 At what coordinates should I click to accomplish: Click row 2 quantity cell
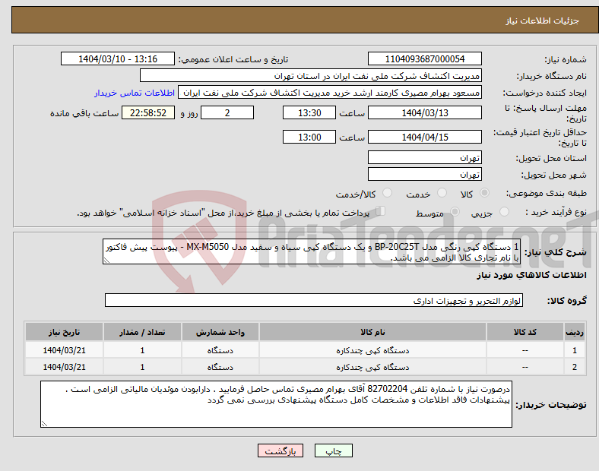[x=142, y=367]
